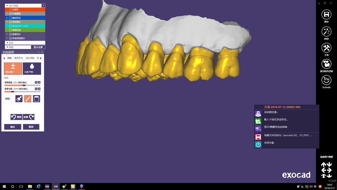Expand the 解剖形态 tree row arrow
Screen dimensions: 337x190
[7, 18]
